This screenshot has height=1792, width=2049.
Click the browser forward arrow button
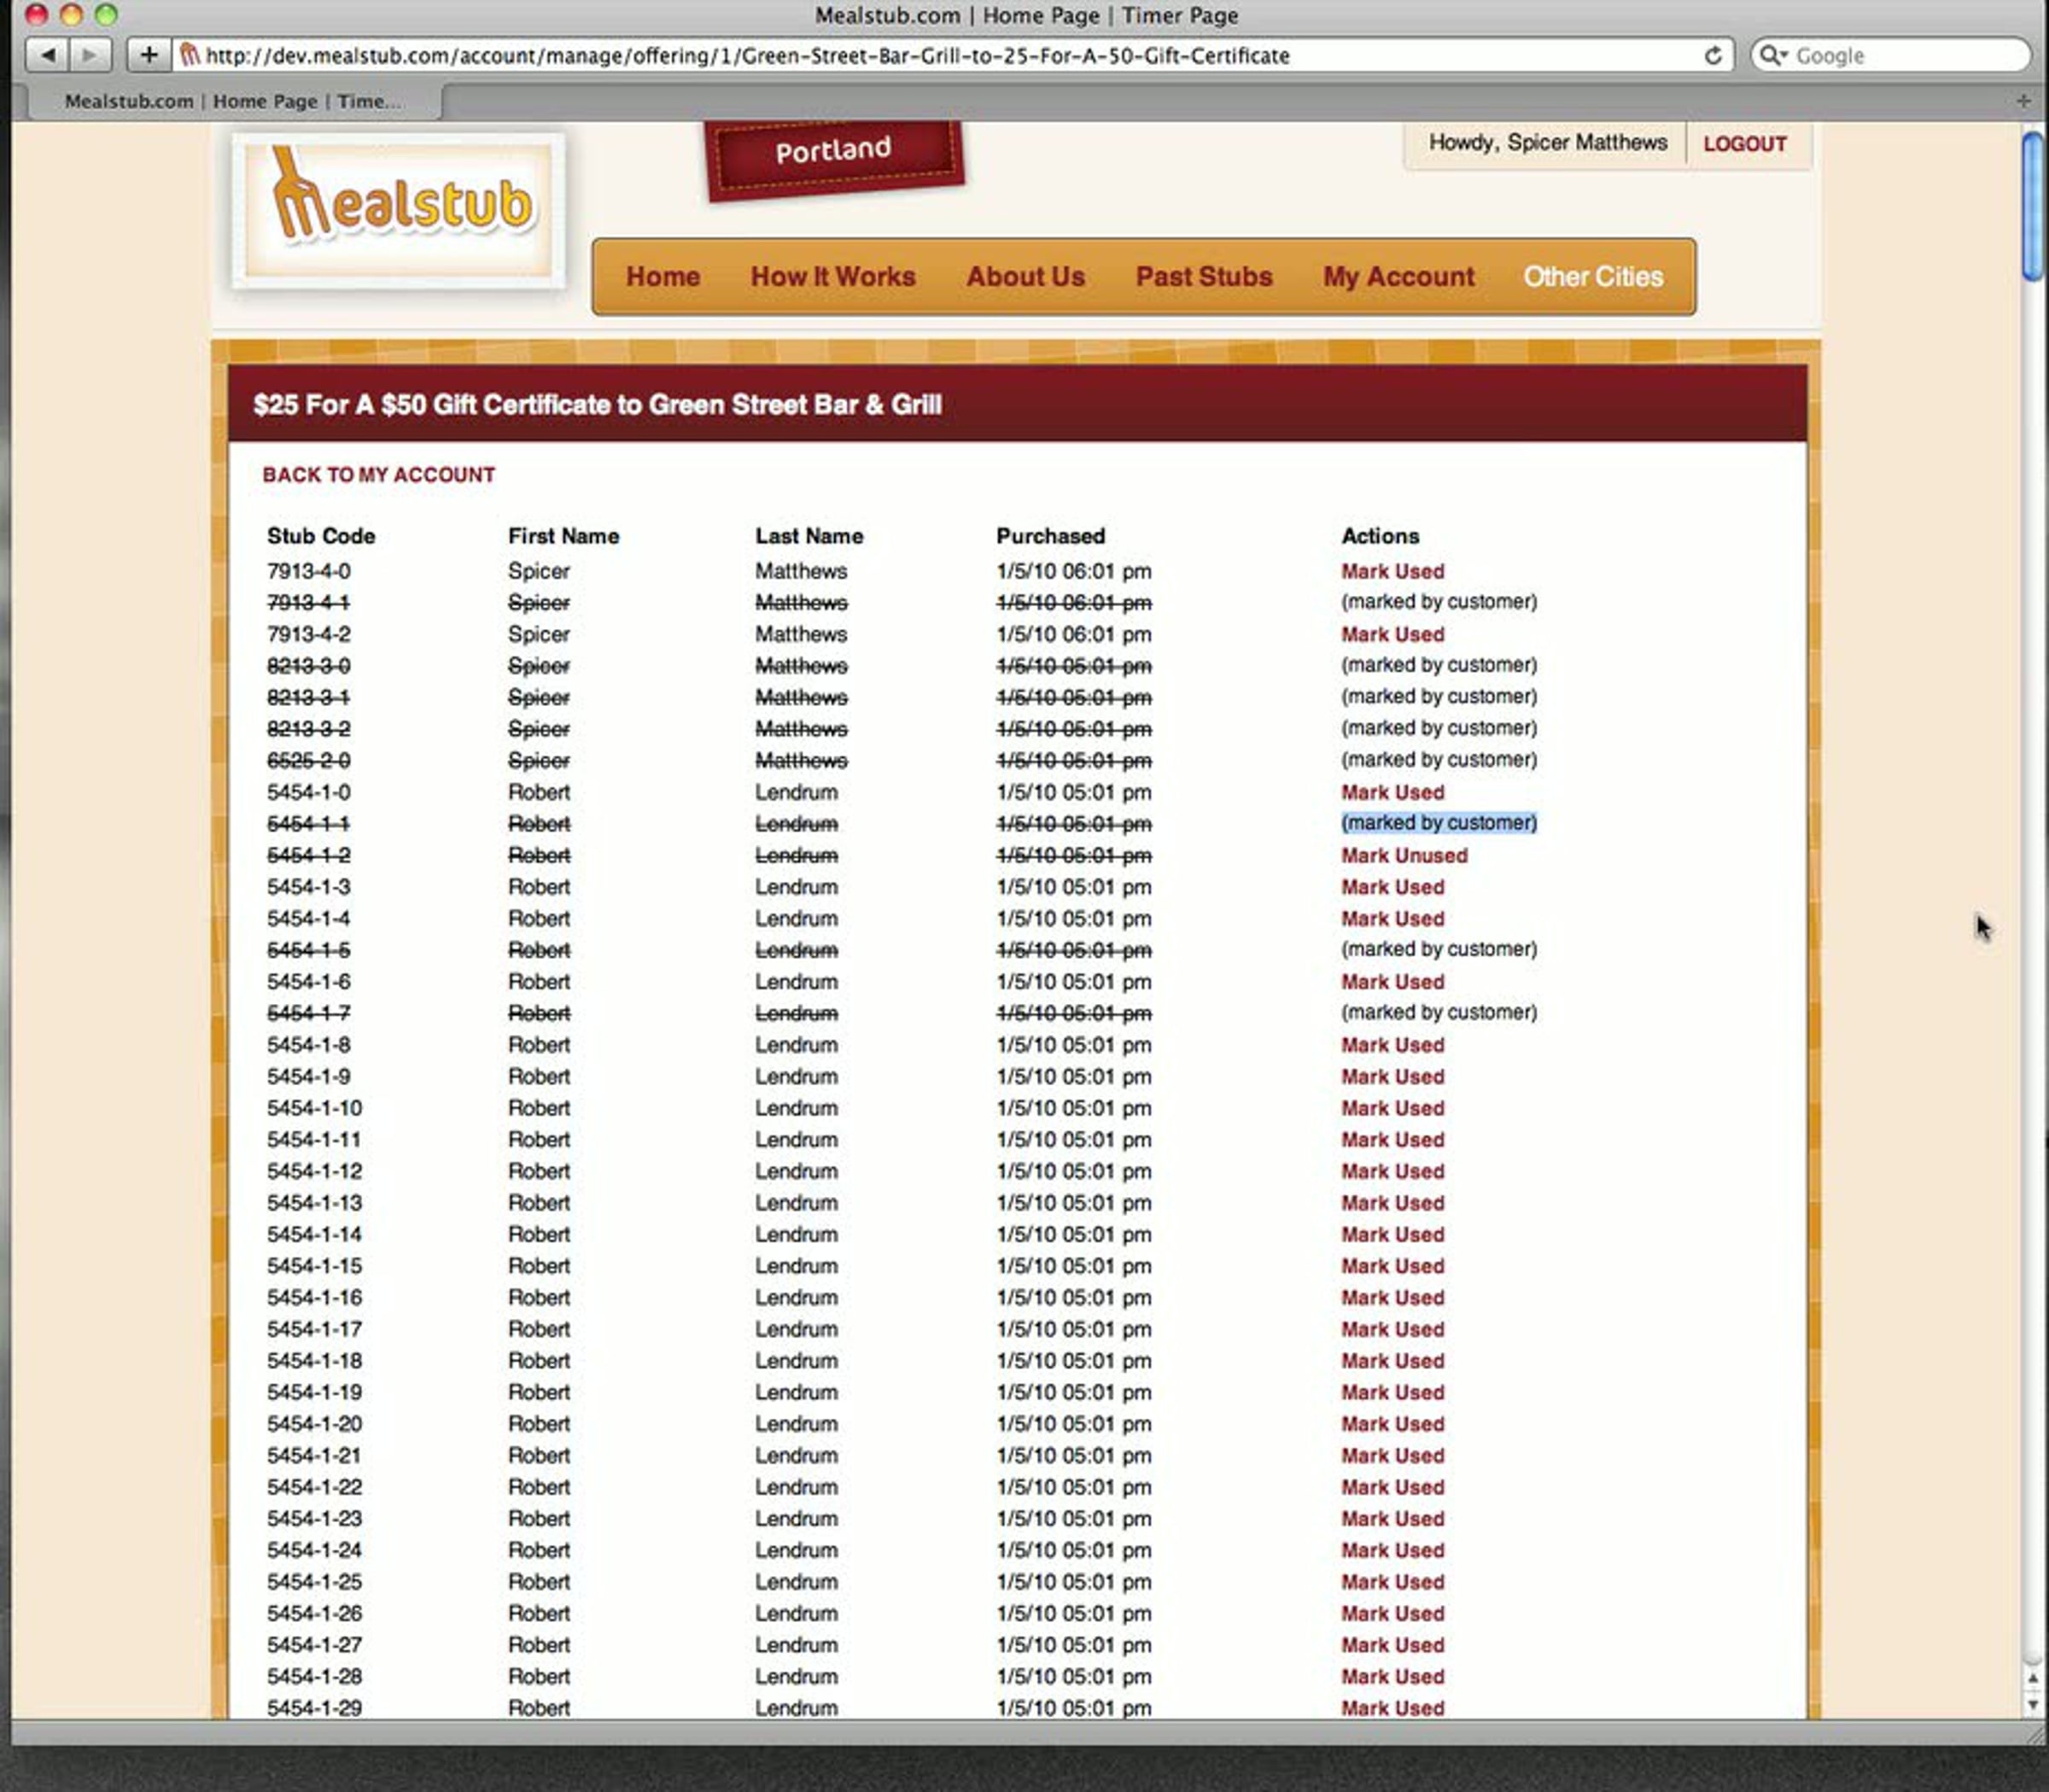coord(90,55)
